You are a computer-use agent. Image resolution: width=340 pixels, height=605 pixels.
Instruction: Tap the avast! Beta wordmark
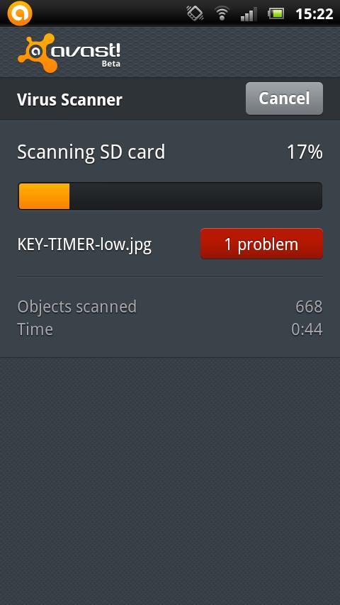(x=86, y=55)
